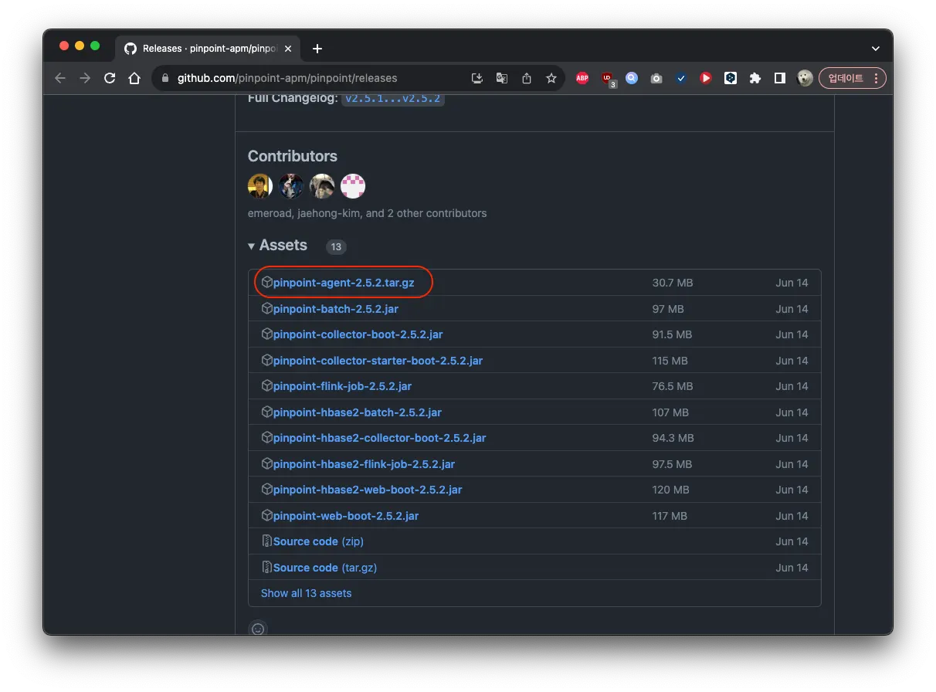The height and width of the screenshot is (692, 936).
Task: Click the third contributor avatar
Action: [322, 186]
